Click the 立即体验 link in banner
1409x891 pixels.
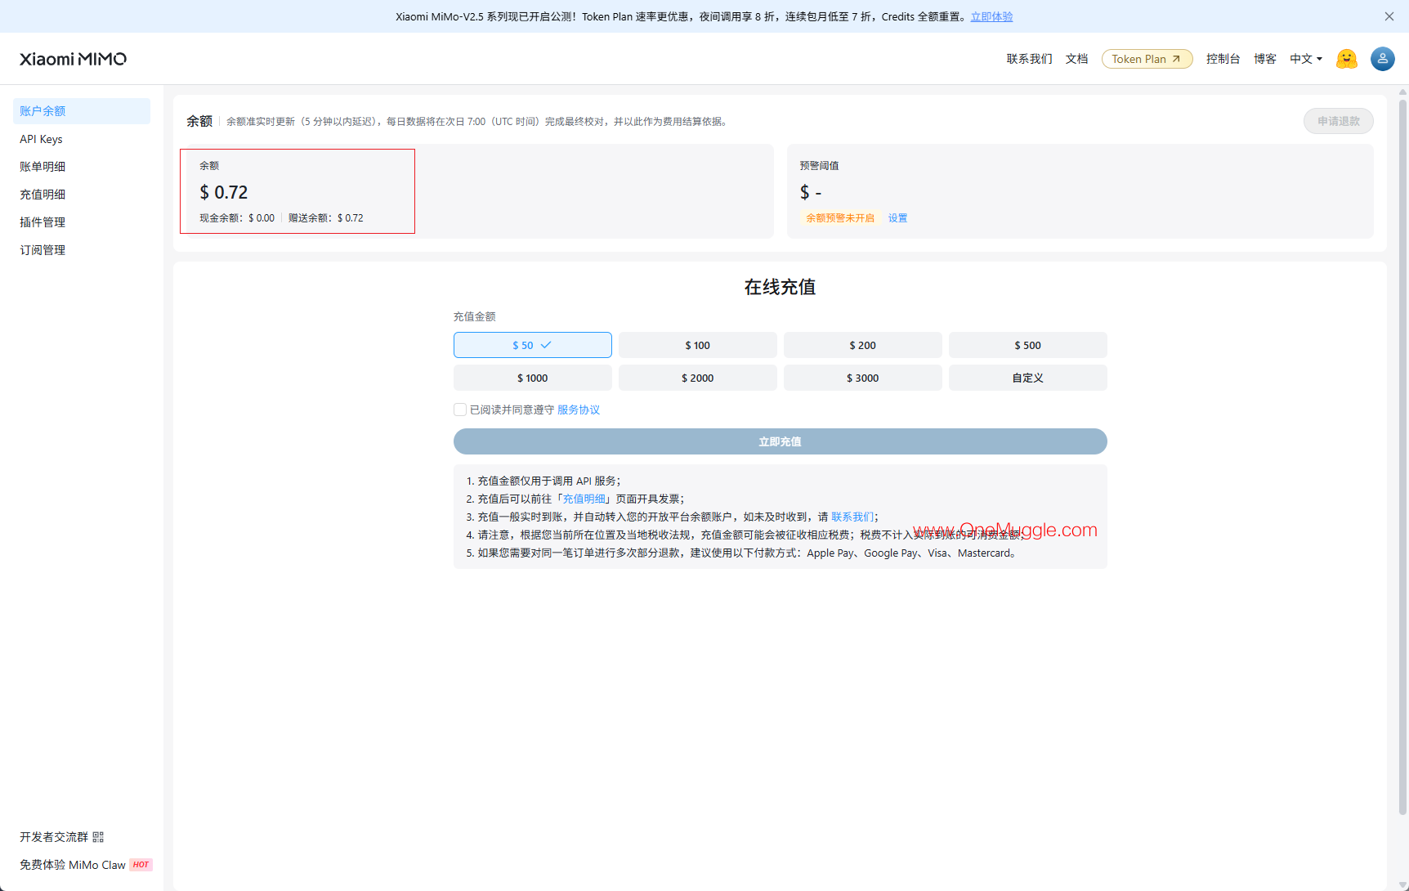[991, 16]
